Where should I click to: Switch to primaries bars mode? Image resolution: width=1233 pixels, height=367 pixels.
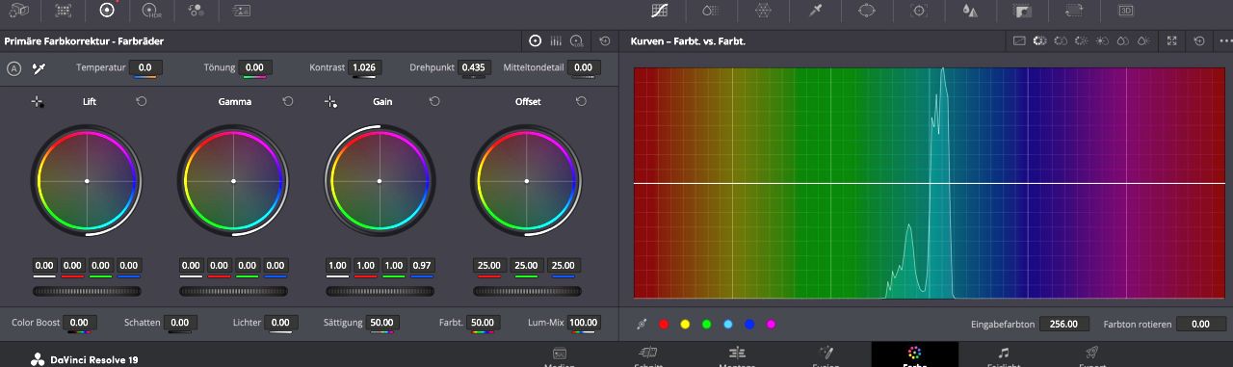coord(556,41)
